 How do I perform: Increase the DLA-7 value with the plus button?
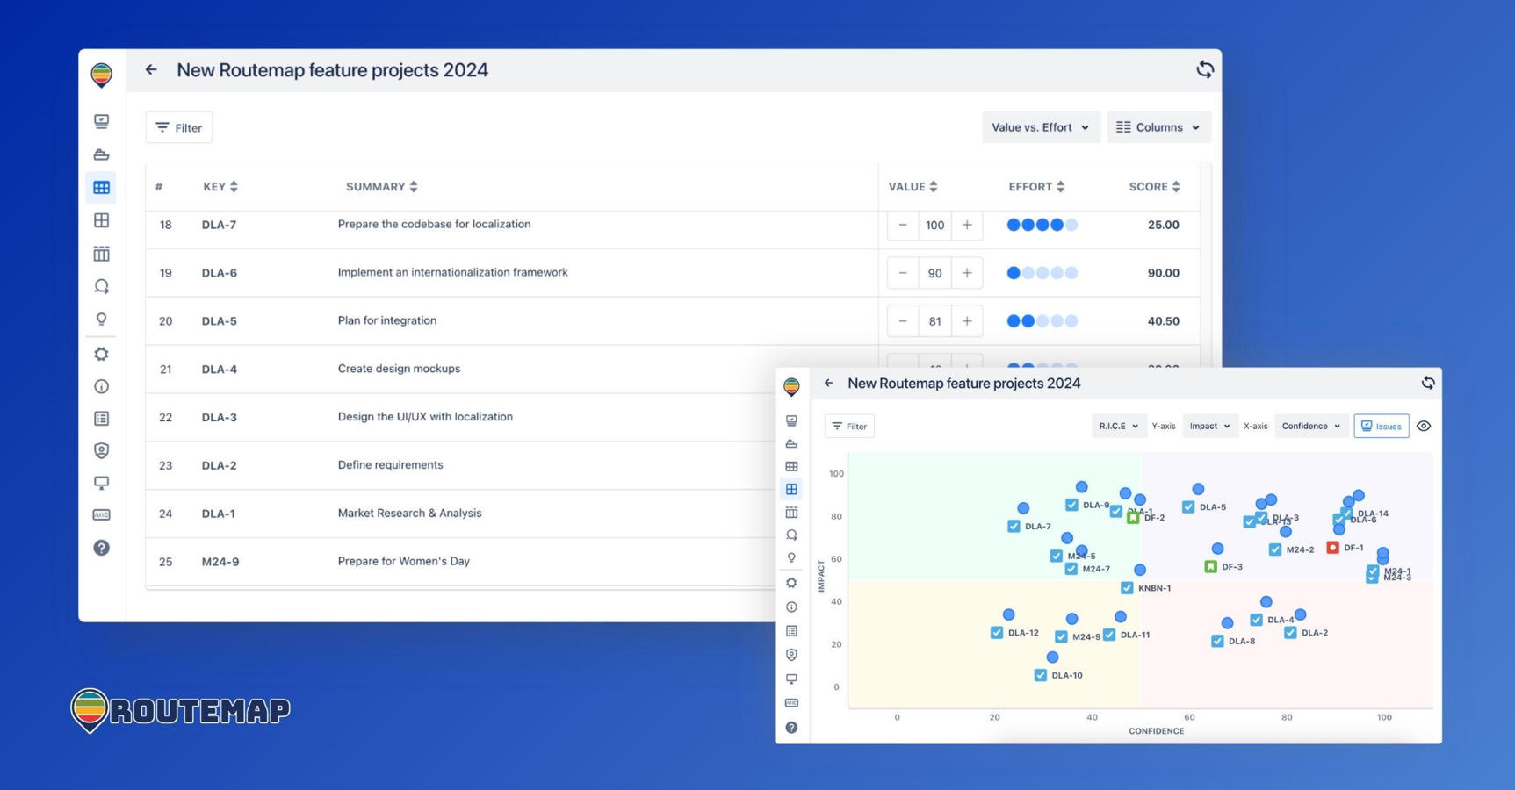(967, 225)
